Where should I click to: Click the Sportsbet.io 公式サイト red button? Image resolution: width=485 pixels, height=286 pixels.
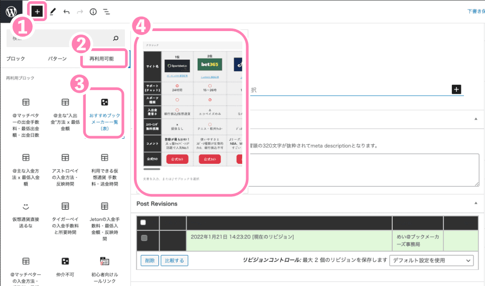[x=177, y=159]
